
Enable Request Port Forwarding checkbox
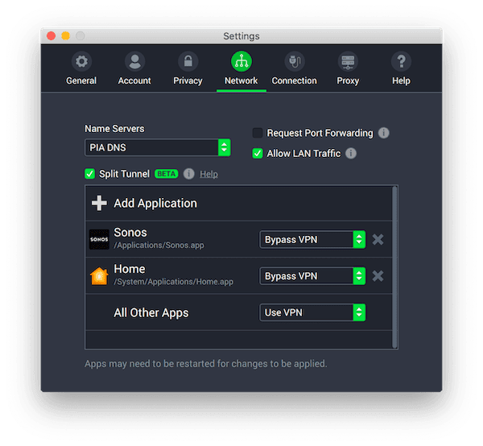tap(258, 133)
